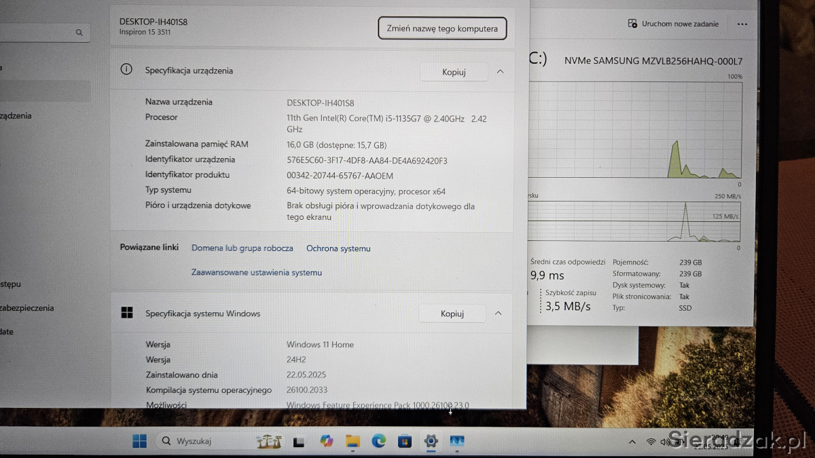Screen dimensions: 815x458
Task: Click the 64-bitowy system operacyjny value
Action: click(366, 191)
